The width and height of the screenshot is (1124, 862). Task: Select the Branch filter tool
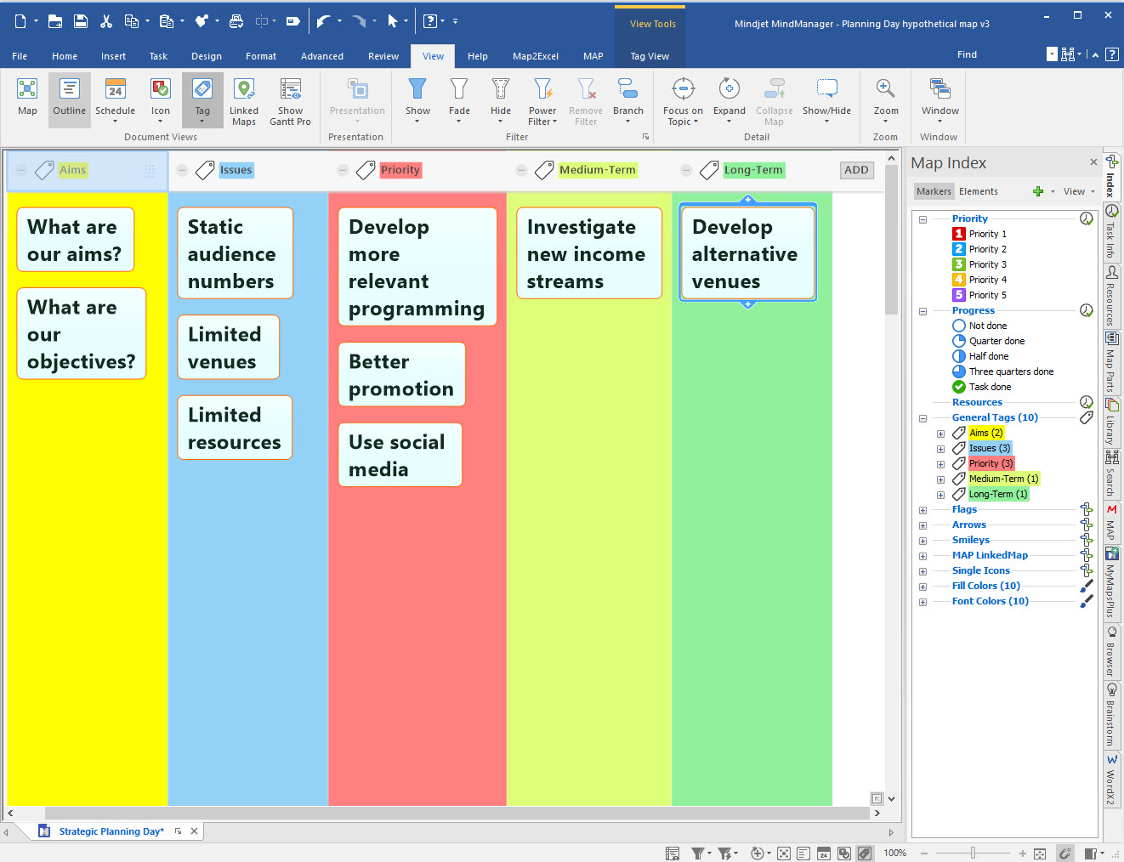[x=627, y=99]
